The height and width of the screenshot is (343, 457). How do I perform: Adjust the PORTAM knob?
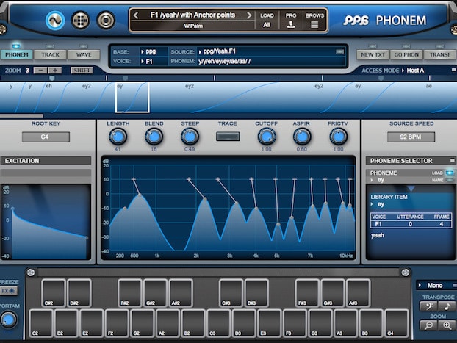pos(8,319)
